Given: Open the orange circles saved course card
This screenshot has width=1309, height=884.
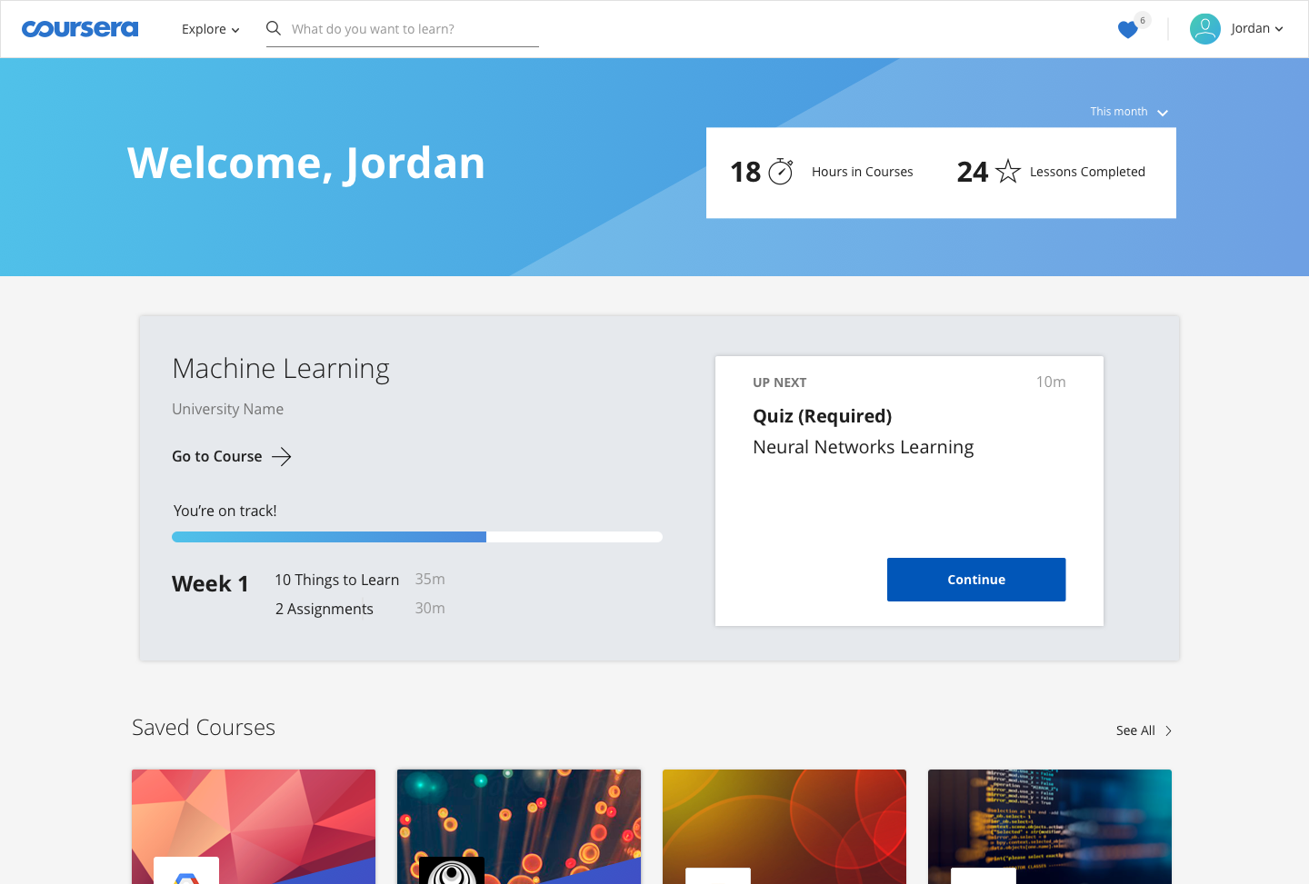Looking at the screenshot, I should tap(784, 827).
